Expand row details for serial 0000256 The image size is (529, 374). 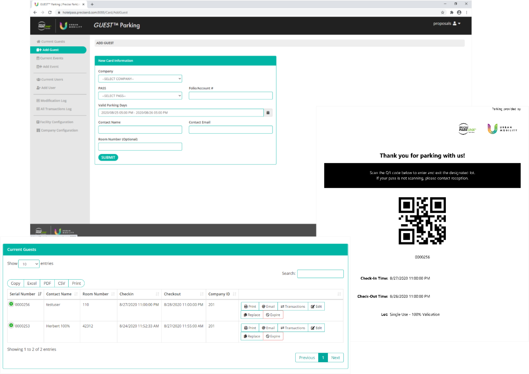pos(11,304)
